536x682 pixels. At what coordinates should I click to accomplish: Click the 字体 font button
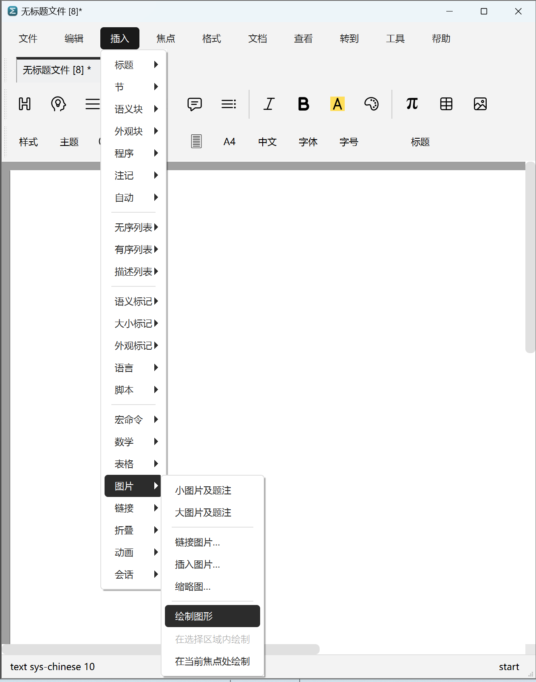click(x=308, y=142)
